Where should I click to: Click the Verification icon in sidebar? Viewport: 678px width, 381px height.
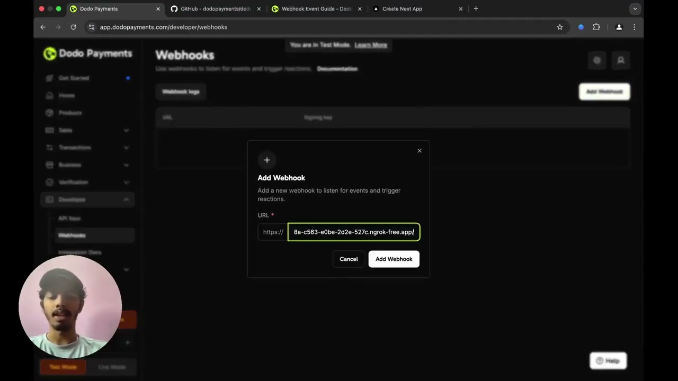point(49,182)
